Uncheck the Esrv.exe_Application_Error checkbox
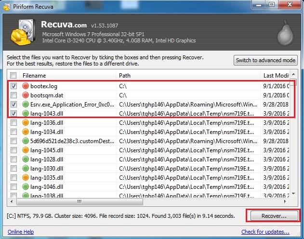 [13, 104]
